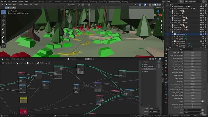Disable rendering of fgt_01 via camera icon
208x117 pixels.
pyautogui.click(x=205, y=37)
